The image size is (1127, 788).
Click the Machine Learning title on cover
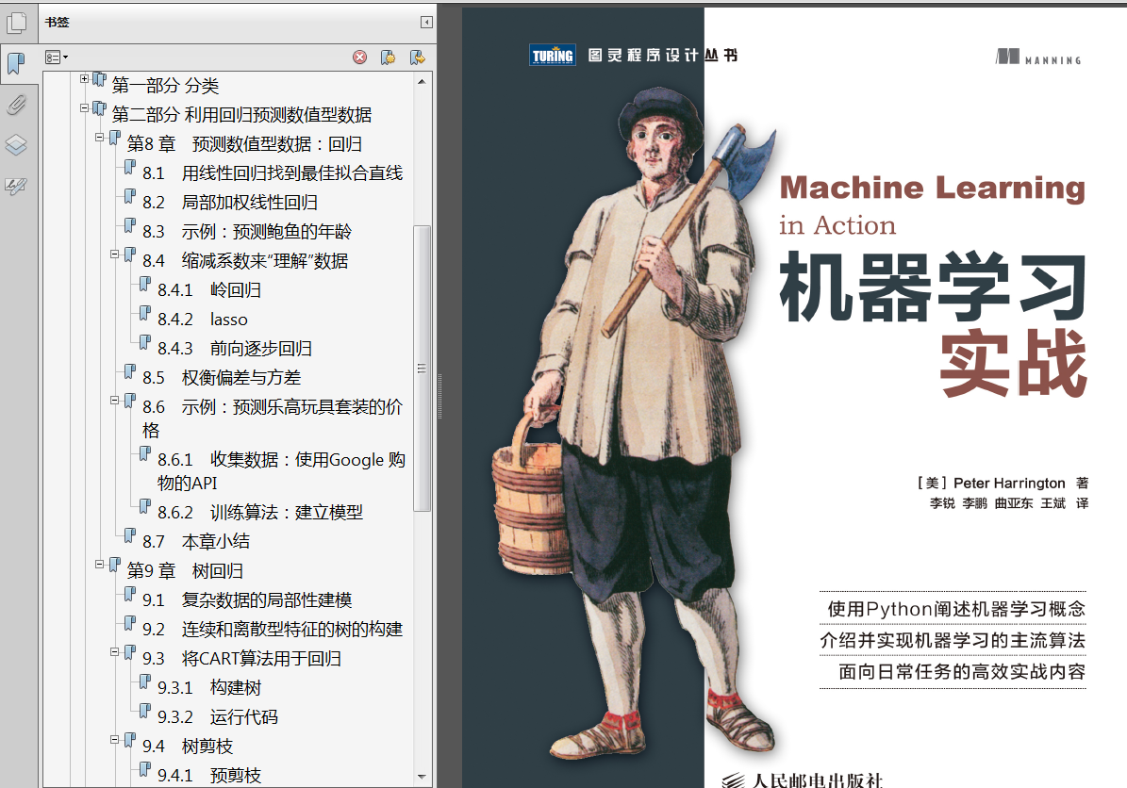(x=932, y=188)
